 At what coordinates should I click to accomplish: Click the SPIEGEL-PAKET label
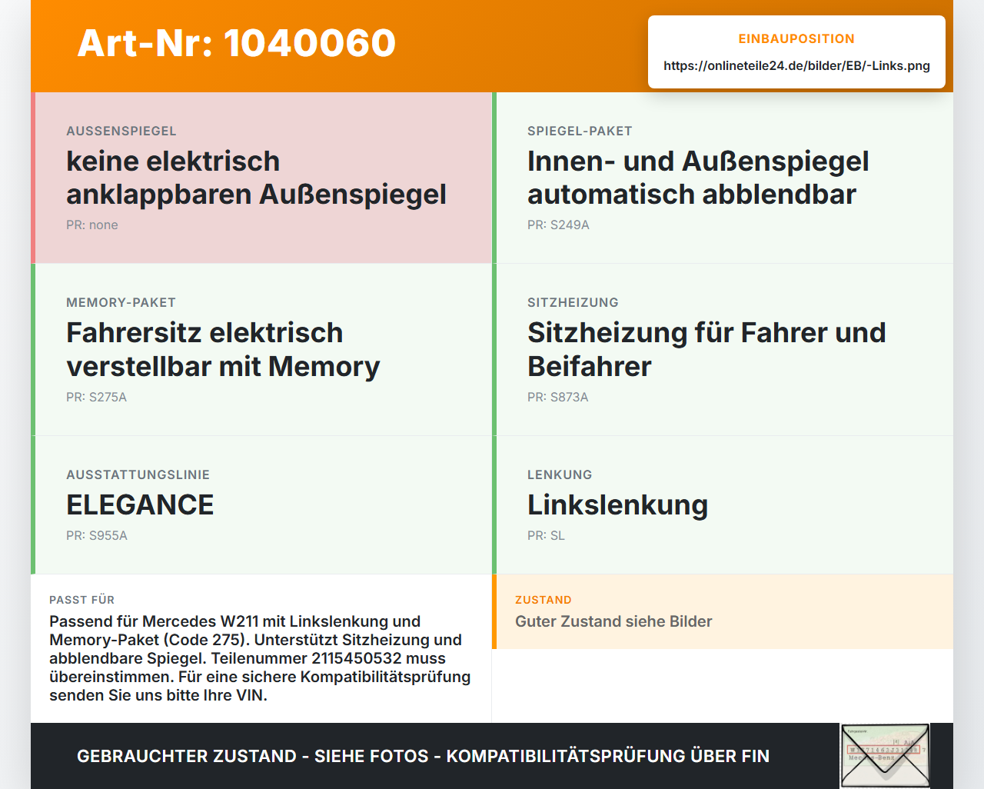point(580,131)
